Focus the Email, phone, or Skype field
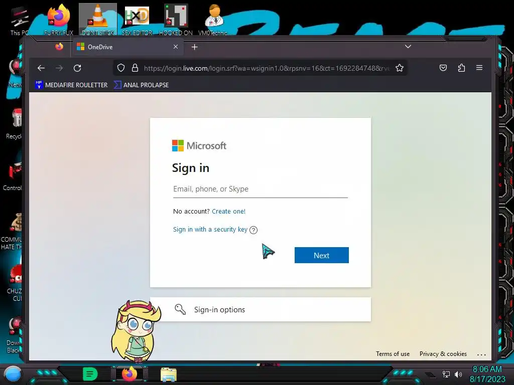The width and height of the screenshot is (514, 385). 261,189
